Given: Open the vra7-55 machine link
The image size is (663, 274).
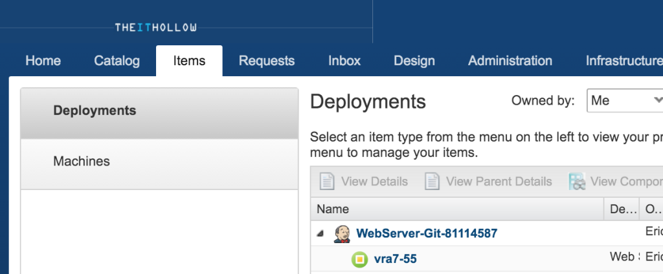Looking at the screenshot, I should point(396,259).
